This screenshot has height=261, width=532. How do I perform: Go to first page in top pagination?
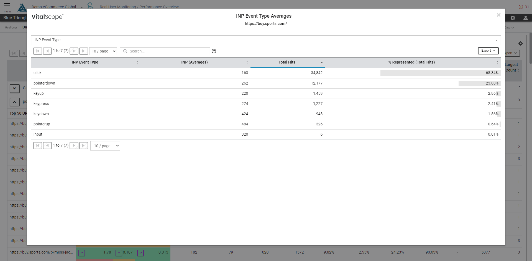[38, 51]
